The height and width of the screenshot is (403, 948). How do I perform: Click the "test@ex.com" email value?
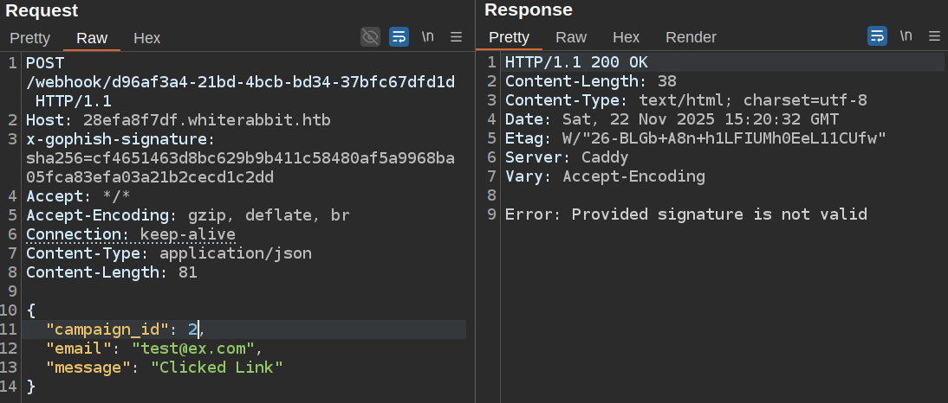click(x=195, y=349)
